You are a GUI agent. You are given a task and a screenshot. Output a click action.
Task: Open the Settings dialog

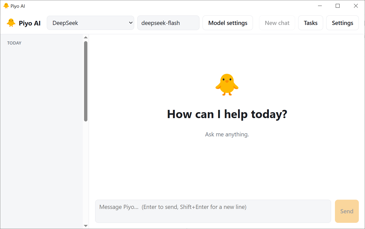pos(342,23)
